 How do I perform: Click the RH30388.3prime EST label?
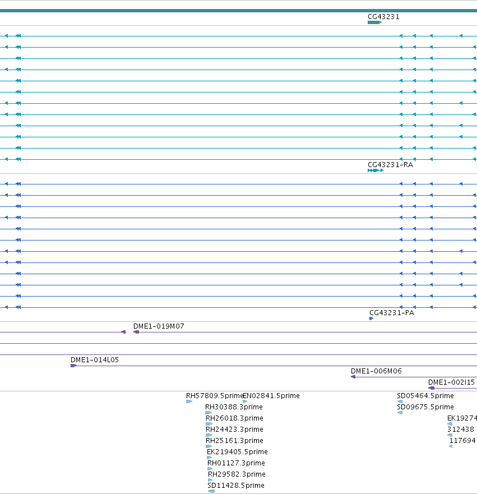tap(234, 407)
